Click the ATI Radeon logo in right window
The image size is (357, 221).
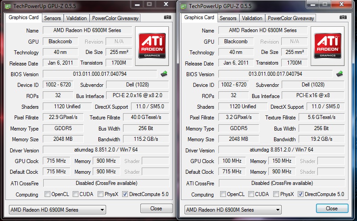(x=328, y=46)
